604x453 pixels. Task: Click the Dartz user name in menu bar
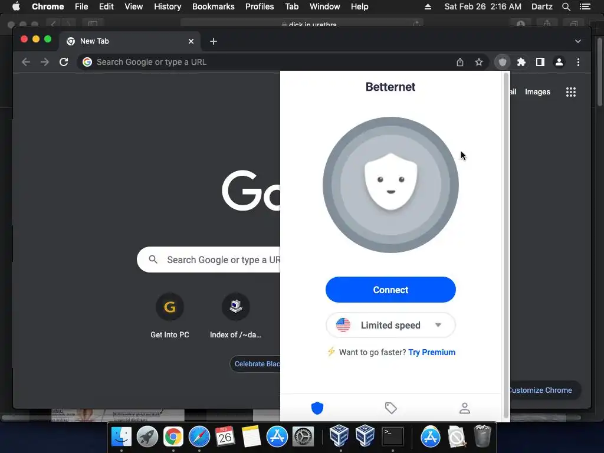[x=542, y=6]
